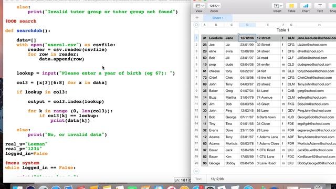Select row 1 header in the table
Viewport: 336px width, 189px height.
tap(196, 38)
